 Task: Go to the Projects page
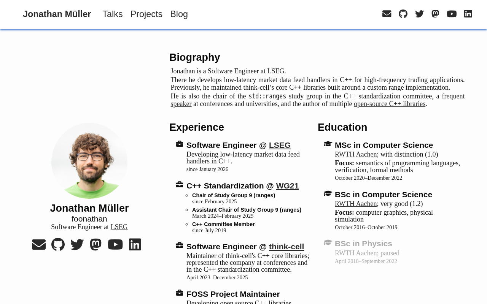click(146, 14)
